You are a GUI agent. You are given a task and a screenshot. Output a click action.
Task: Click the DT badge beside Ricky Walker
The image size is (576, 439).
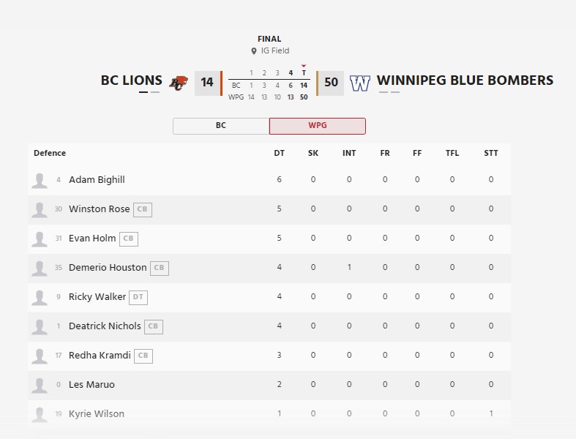(x=138, y=297)
